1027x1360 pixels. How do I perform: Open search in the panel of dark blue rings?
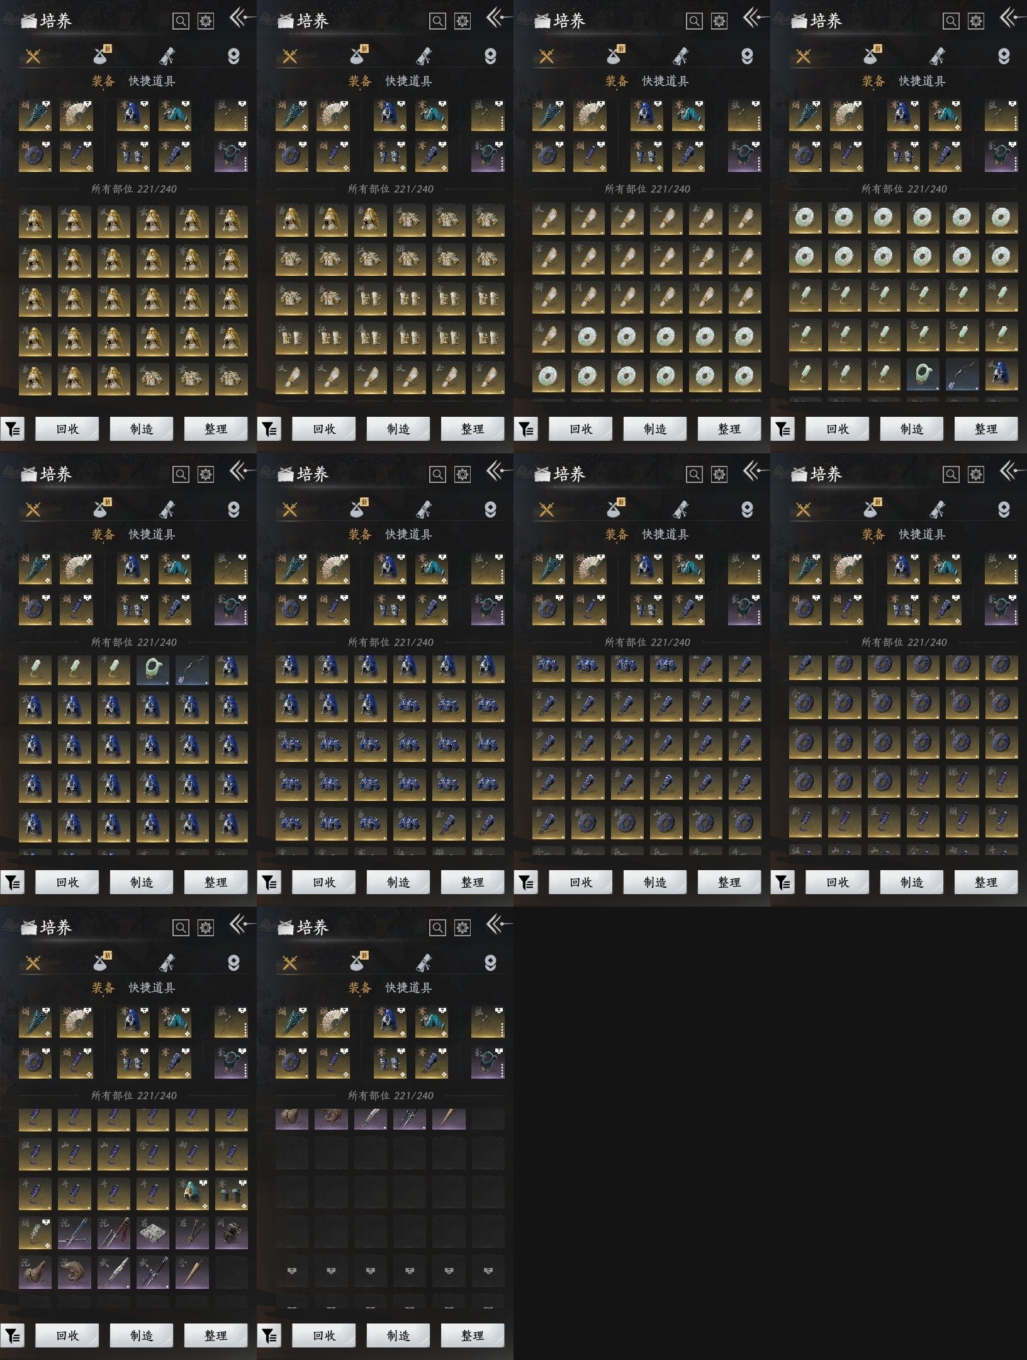951,474
